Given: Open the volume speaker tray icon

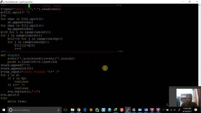Looking at the screenshot, I should pyautogui.click(x=175, y=110).
